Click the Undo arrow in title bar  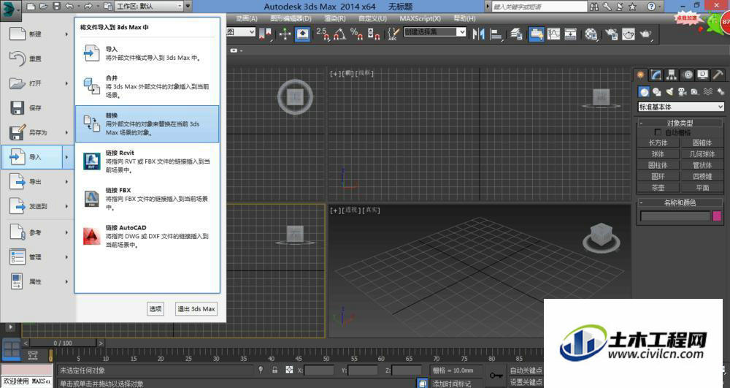pyautogui.click(x=69, y=7)
